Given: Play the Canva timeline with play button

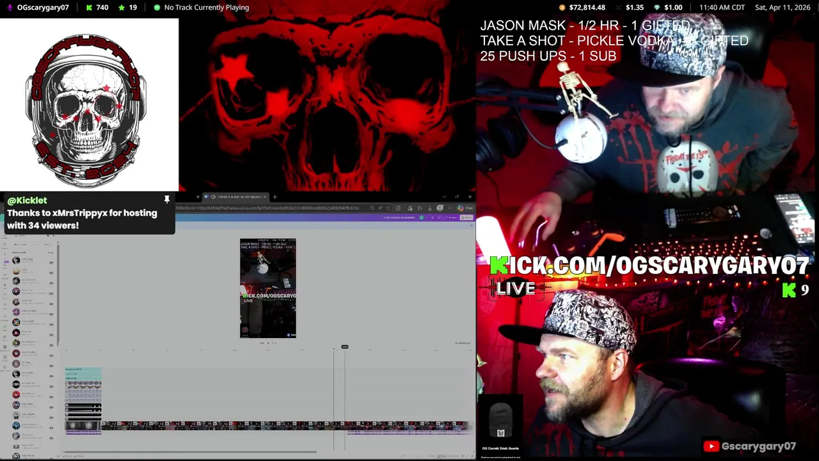Looking at the screenshot, I should pyautogui.click(x=268, y=343).
